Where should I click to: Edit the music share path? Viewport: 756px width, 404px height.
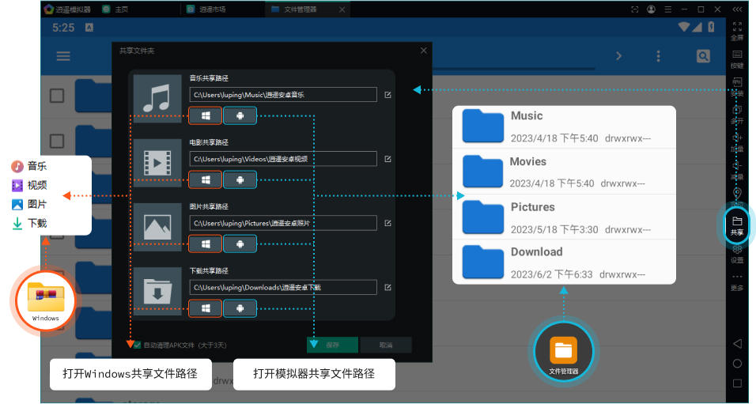tap(387, 95)
